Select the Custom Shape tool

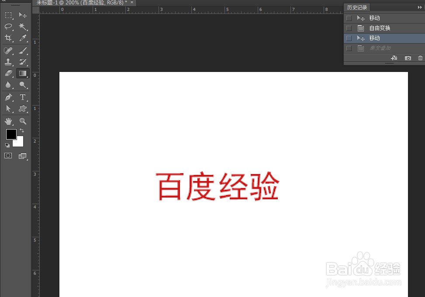[x=23, y=109]
